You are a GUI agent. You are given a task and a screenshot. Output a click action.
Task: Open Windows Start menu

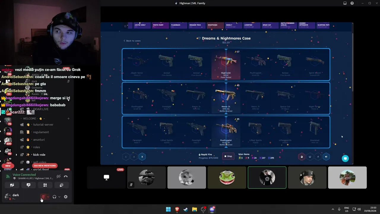[x=168, y=209]
